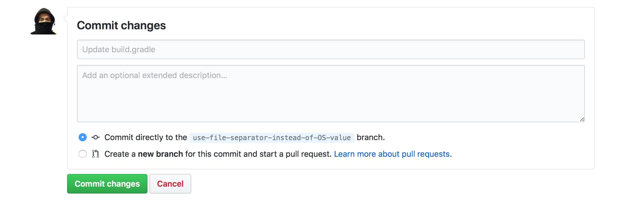Click the use-file-separator-instead-of-OS-value branch name
This screenshot has height=205, width=621.
click(272, 138)
